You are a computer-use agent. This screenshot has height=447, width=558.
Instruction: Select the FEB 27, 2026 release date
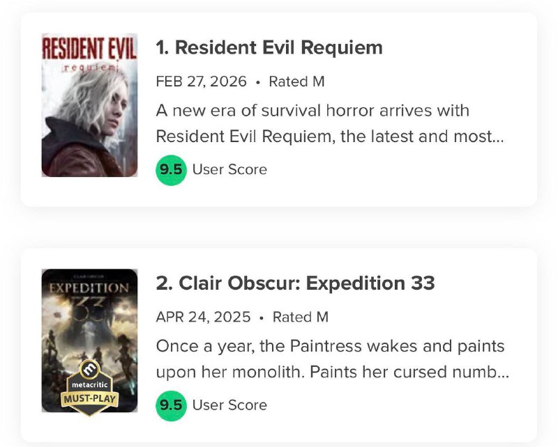coord(201,81)
